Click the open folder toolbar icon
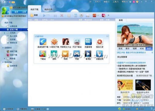 [69, 15]
